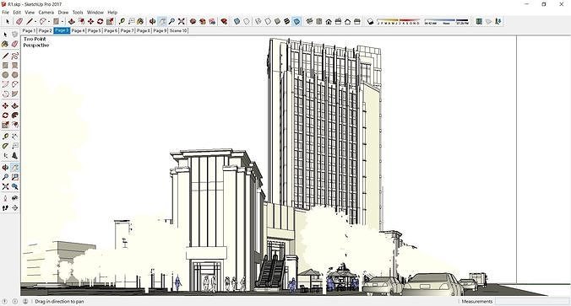Open the Tools menu
Screen dimensions: 571x306
coord(78,12)
